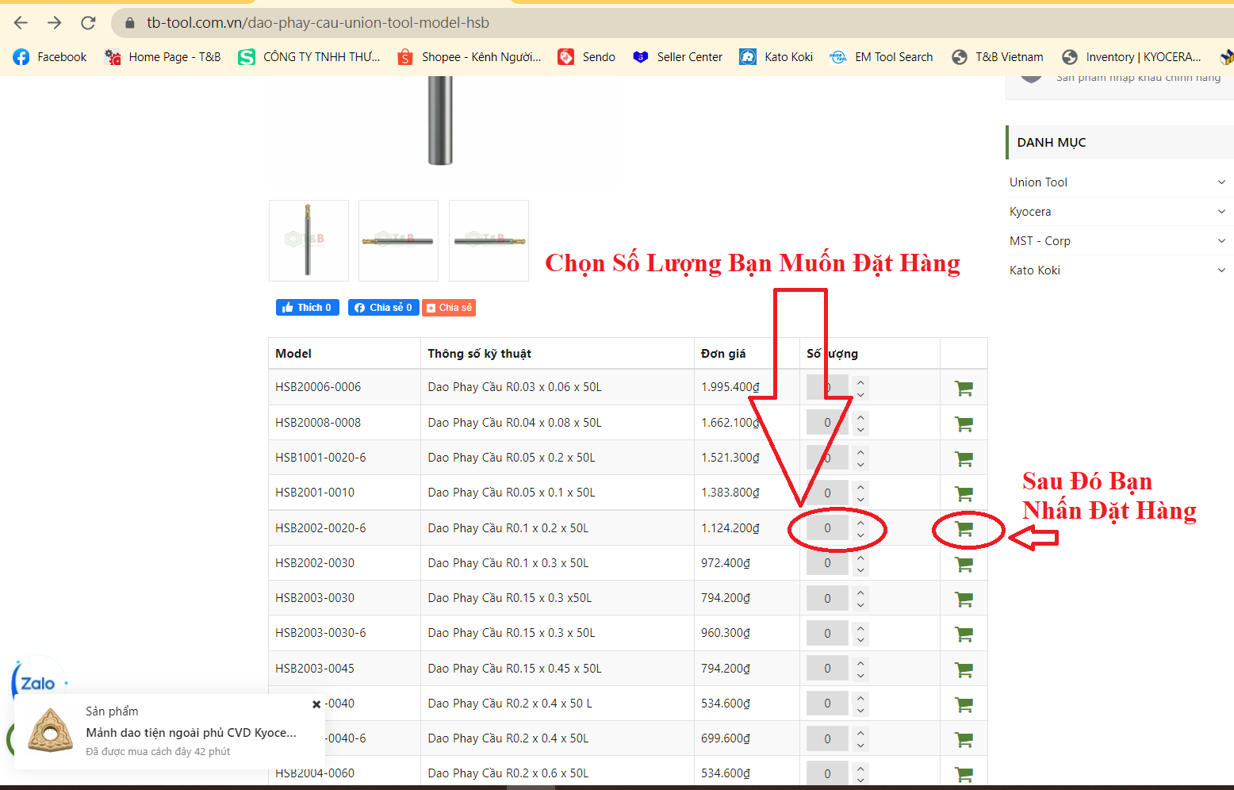Add HSB20006-0006 to cart

point(964,389)
